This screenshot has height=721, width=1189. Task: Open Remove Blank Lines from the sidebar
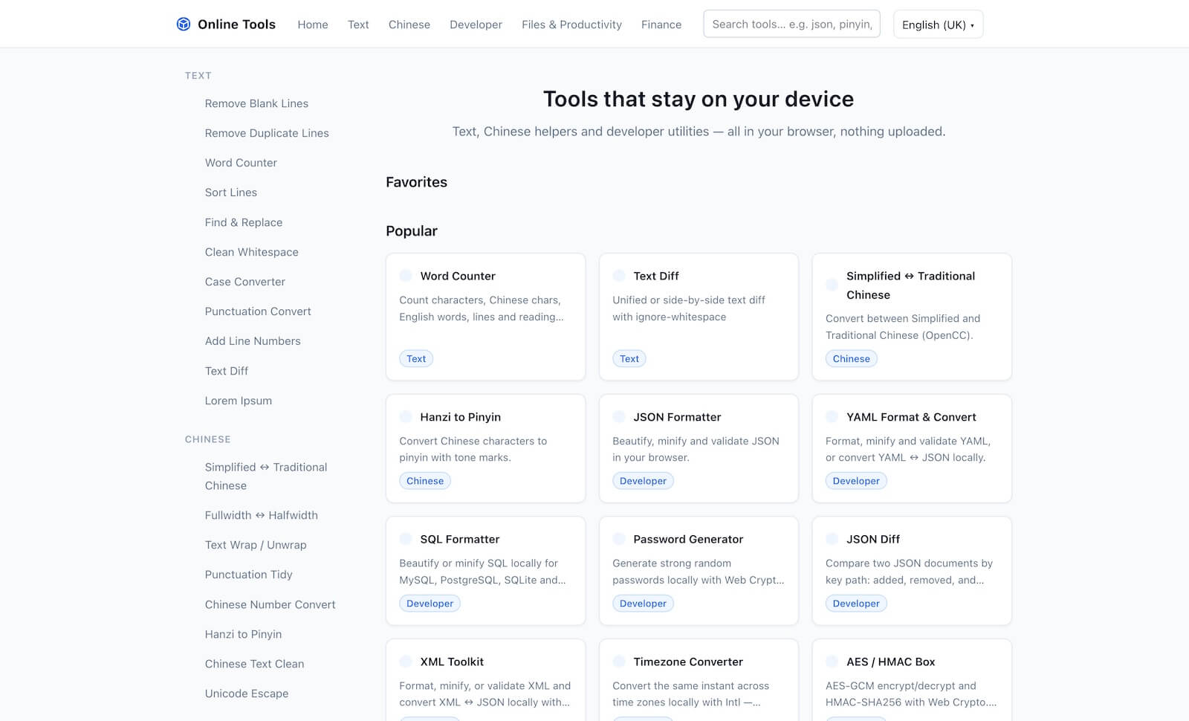(256, 103)
